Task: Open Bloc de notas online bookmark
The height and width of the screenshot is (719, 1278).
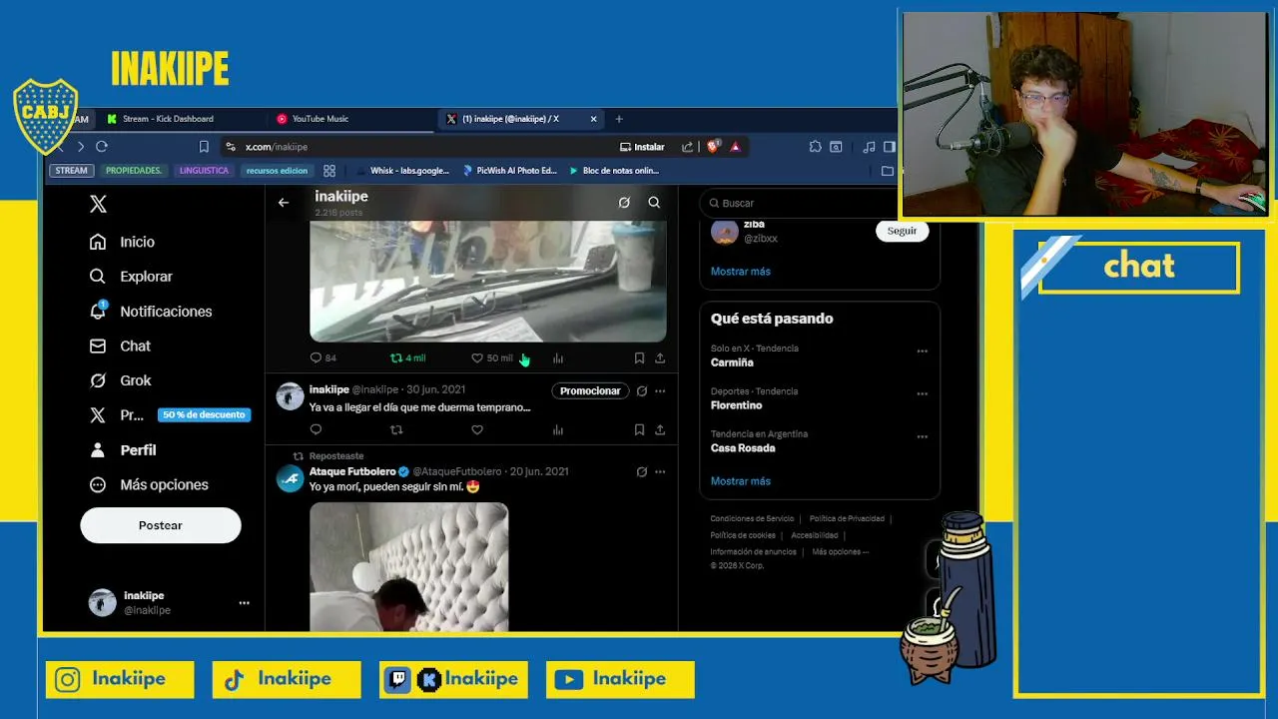Action: pyautogui.click(x=613, y=171)
